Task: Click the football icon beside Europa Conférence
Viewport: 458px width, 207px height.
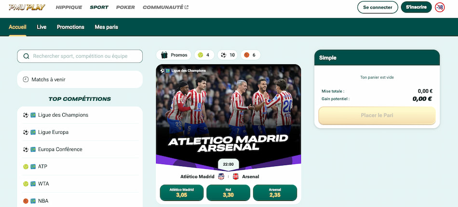Action: (x=26, y=150)
